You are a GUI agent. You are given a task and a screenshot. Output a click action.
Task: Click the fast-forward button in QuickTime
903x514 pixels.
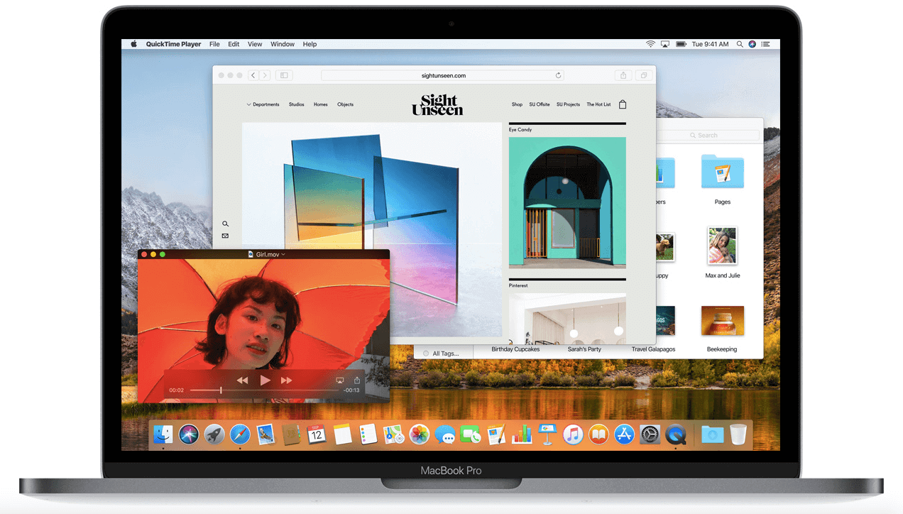point(287,381)
